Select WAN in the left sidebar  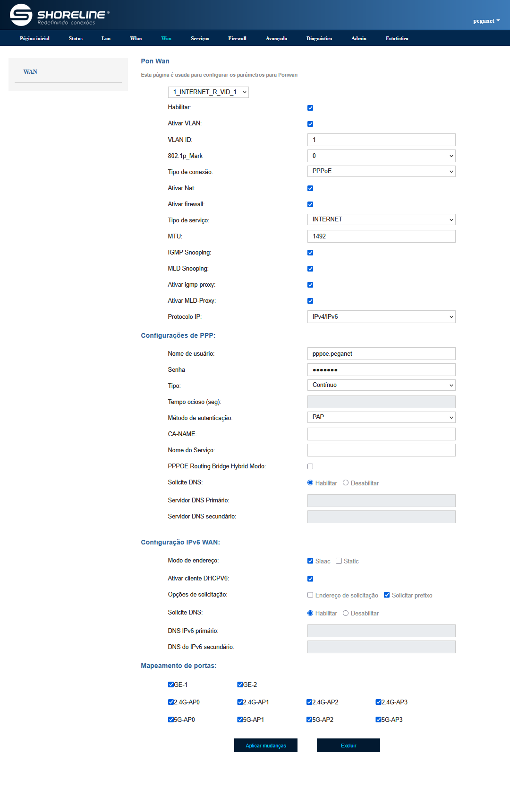pyautogui.click(x=30, y=72)
